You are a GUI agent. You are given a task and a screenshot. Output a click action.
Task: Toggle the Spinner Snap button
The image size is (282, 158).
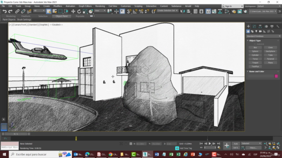[147, 11]
